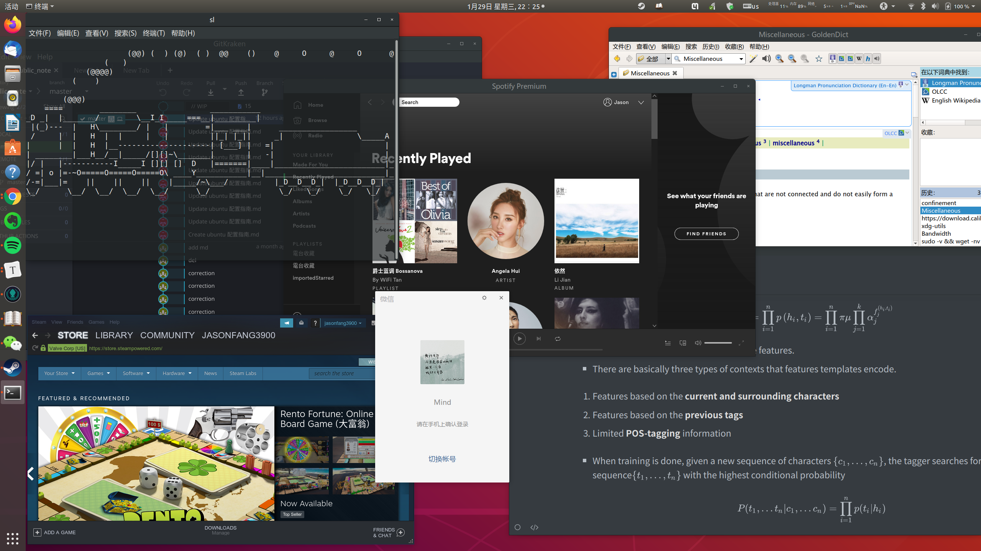Expand Your Store dropdown in Steam
This screenshot has width=981, height=551.
click(x=59, y=373)
